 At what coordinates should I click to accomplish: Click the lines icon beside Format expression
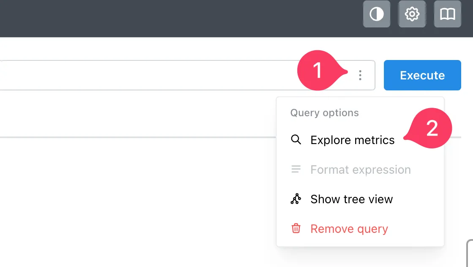(296, 169)
